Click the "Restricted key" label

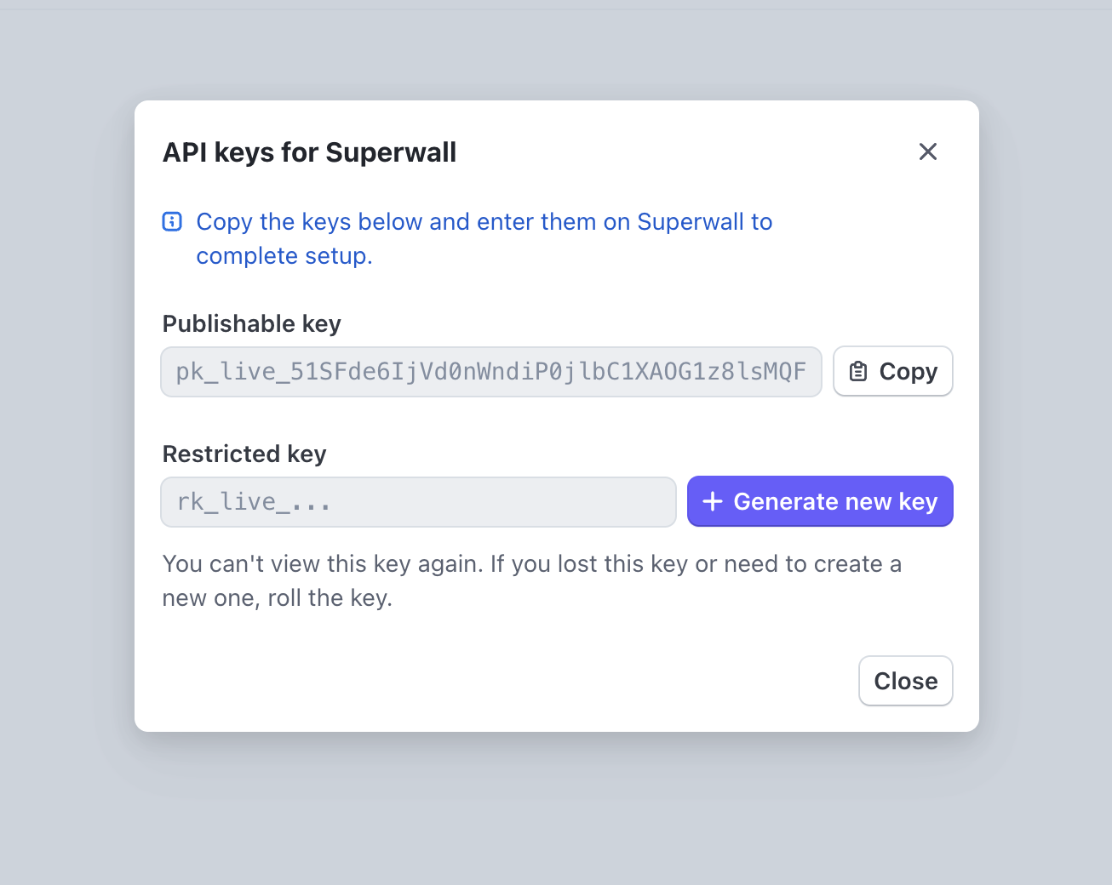pyautogui.click(x=244, y=454)
